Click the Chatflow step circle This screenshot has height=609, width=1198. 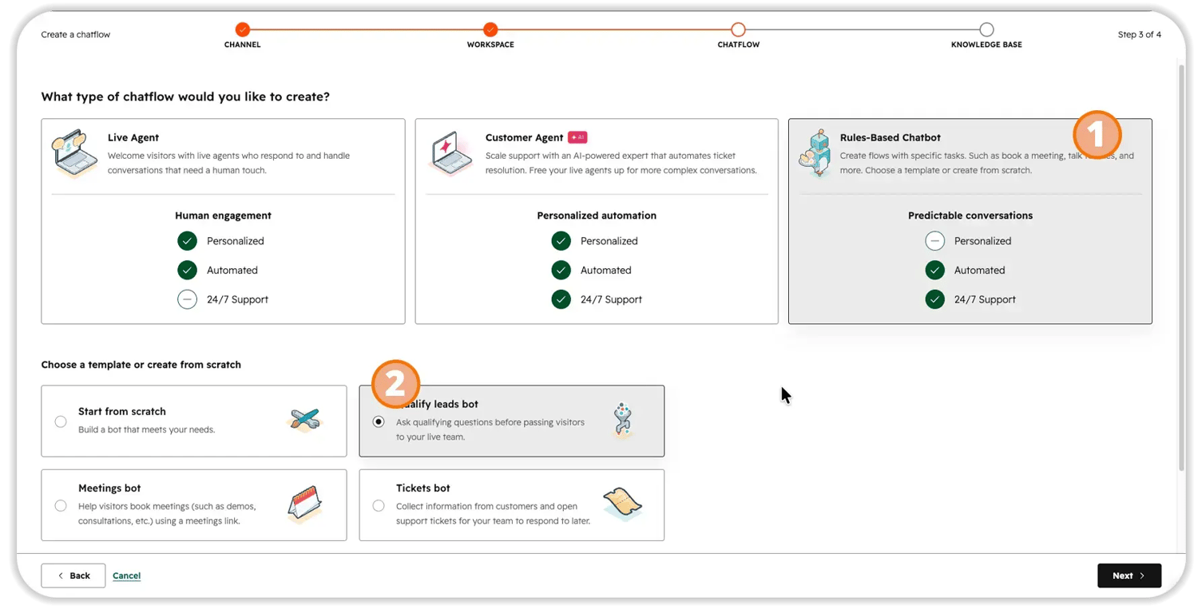tap(738, 30)
